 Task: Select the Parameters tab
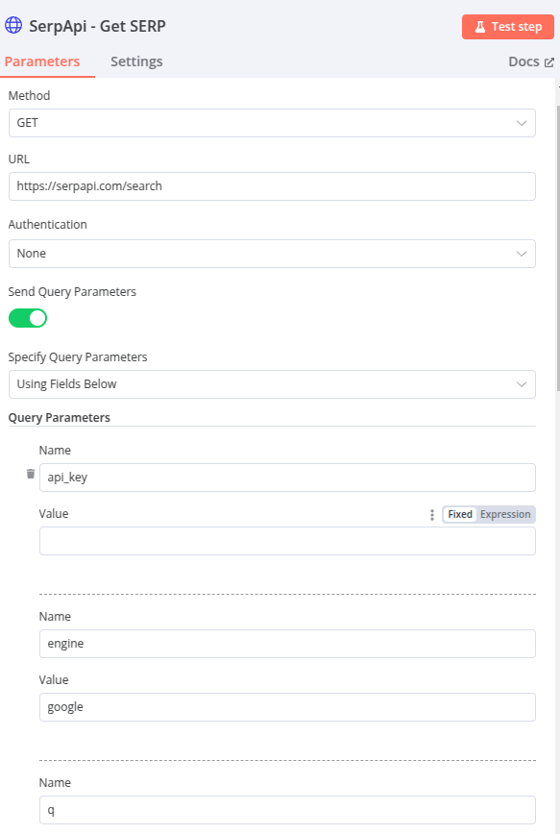pyautogui.click(x=42, y=61)
